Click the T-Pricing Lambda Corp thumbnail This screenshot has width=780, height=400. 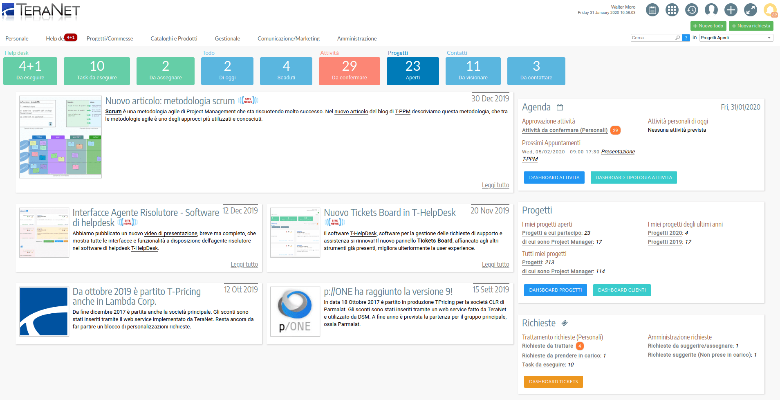click(44, 312)
